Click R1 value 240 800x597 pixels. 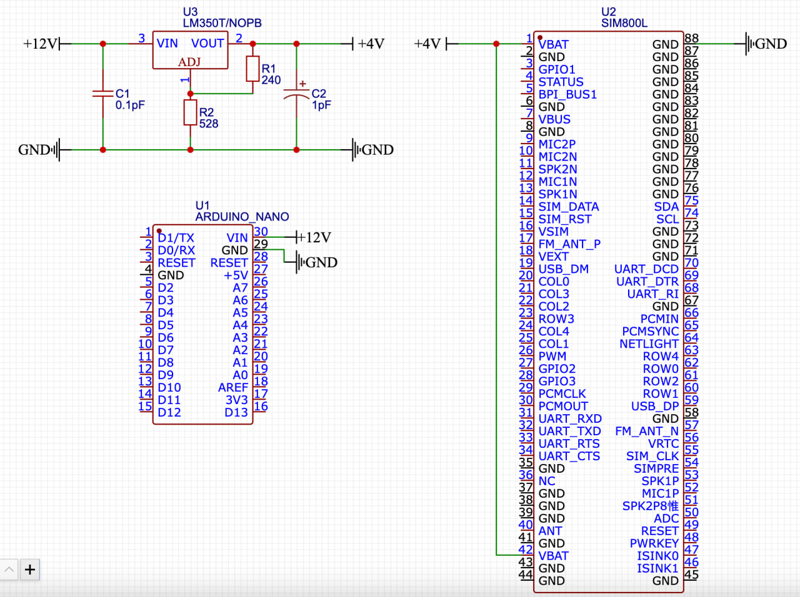(271, 80)
